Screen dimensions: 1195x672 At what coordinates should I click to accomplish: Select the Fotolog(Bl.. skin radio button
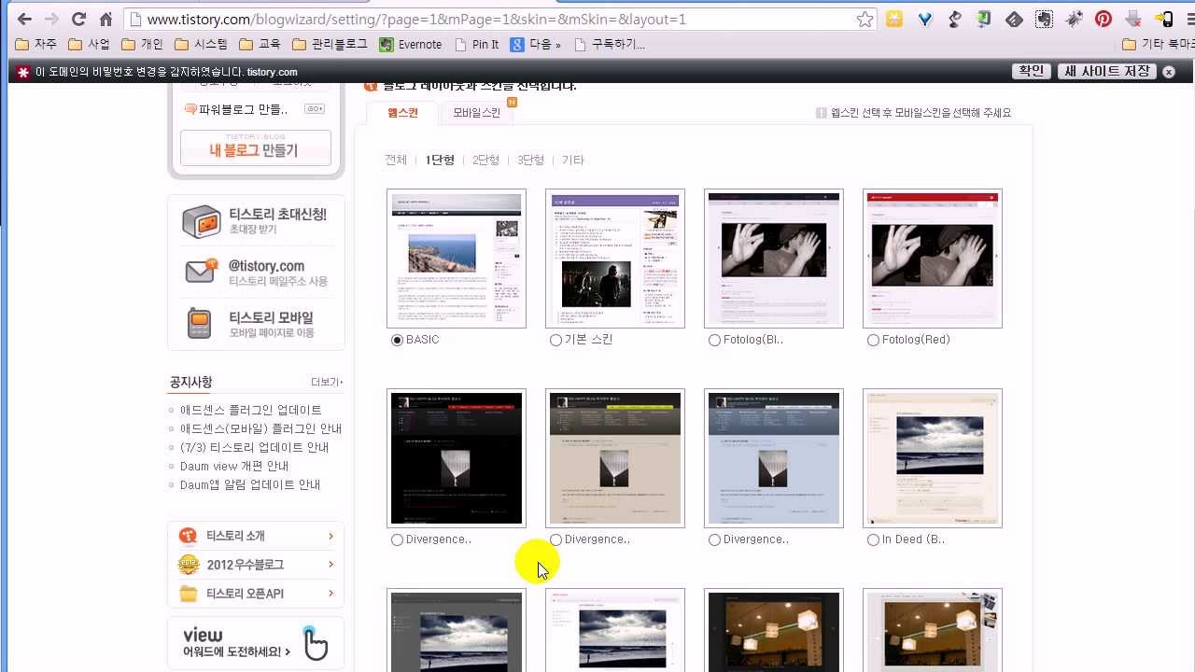click(x=714, y=341)
